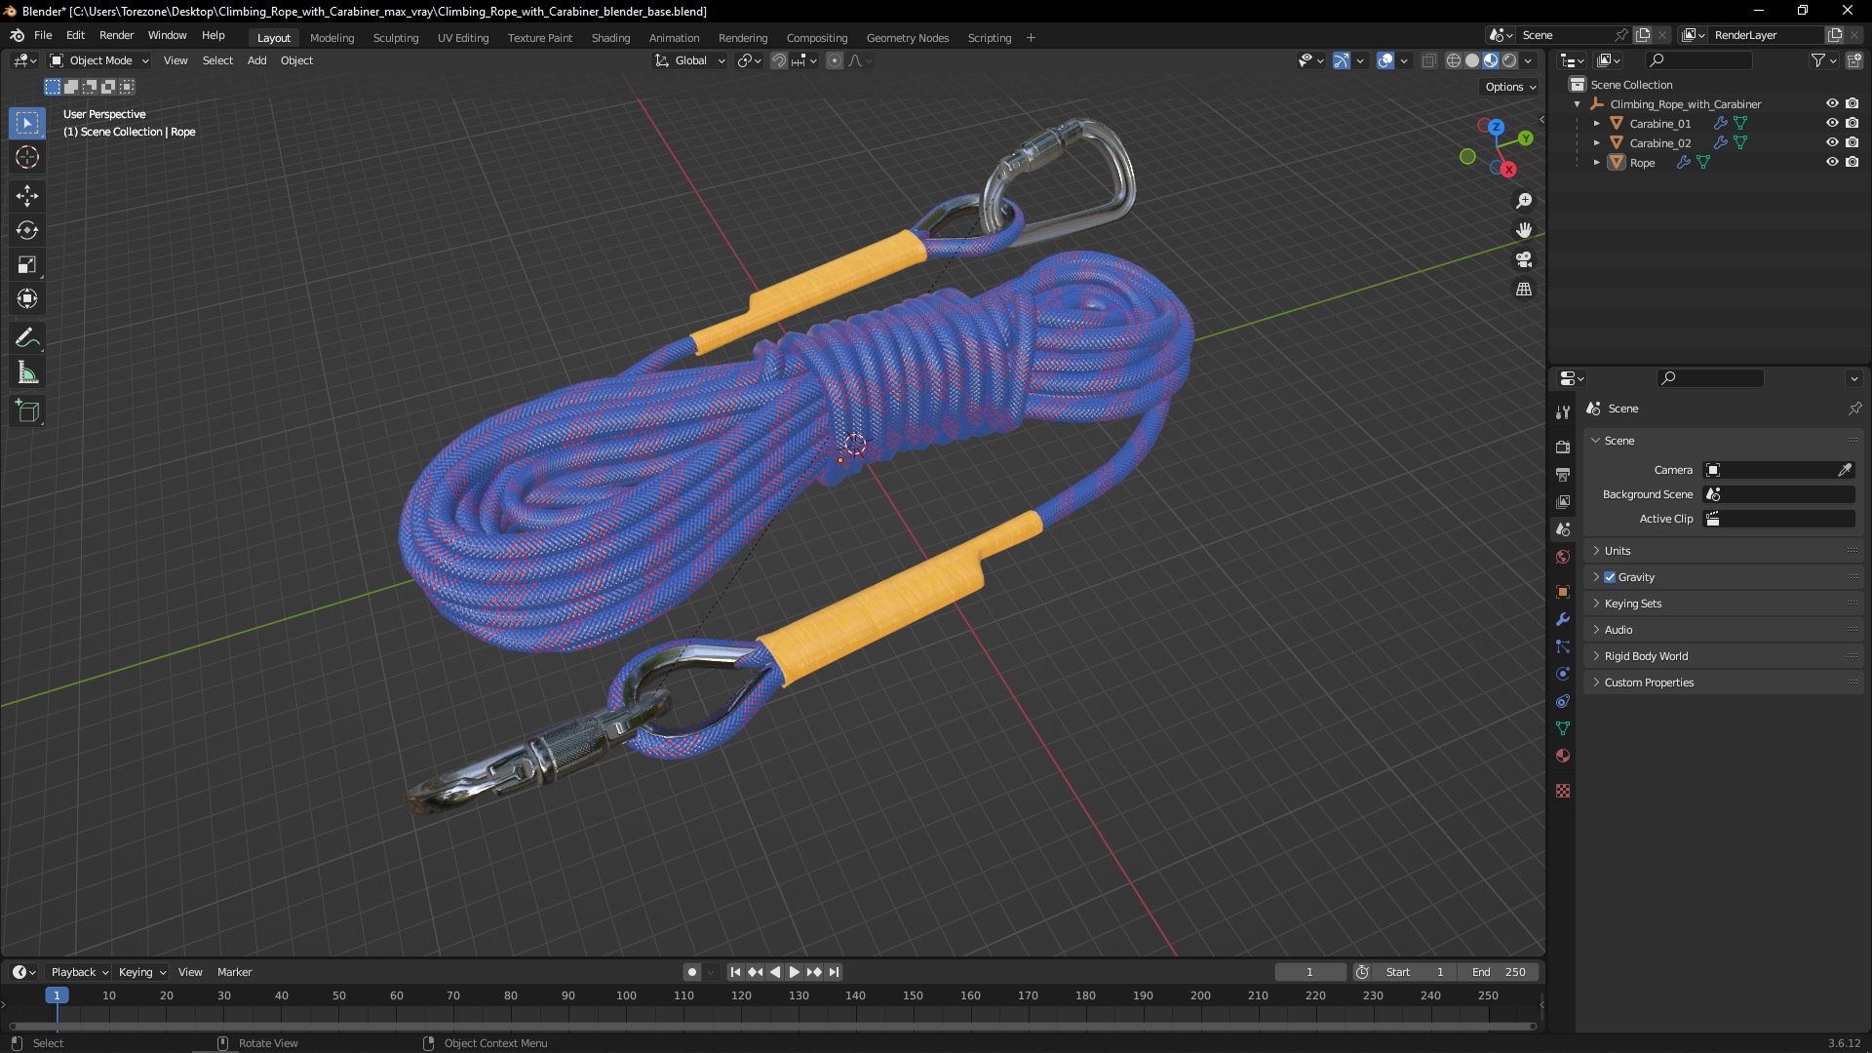The width and height of the screenshot is (1872, 1053).
Task: Hide Carabine_02 in viewport via eye icon
Action: pos(1832,142)
